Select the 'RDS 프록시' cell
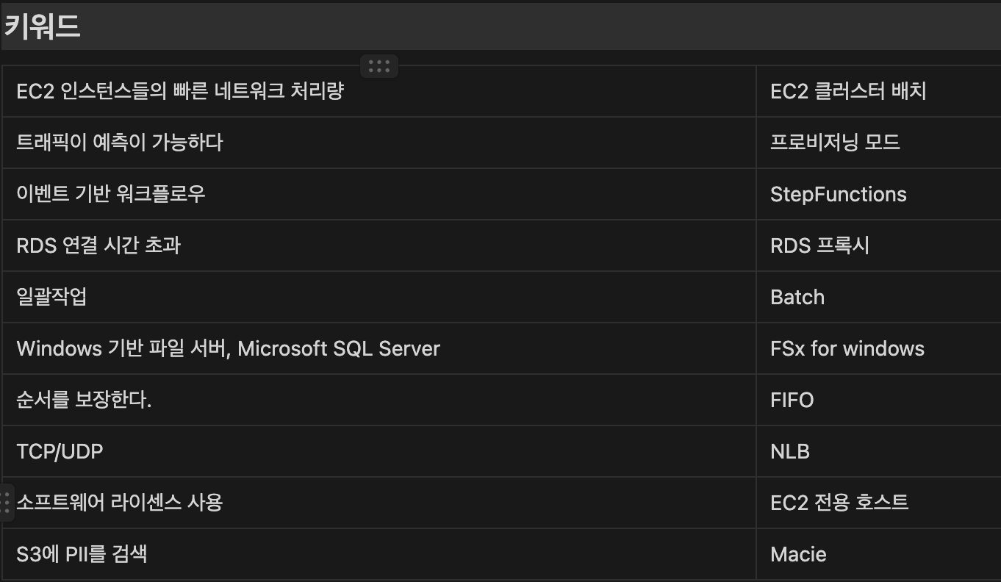Image resolution: width=1001 pixels, height=582 pixels. click(x=879, y=245)
